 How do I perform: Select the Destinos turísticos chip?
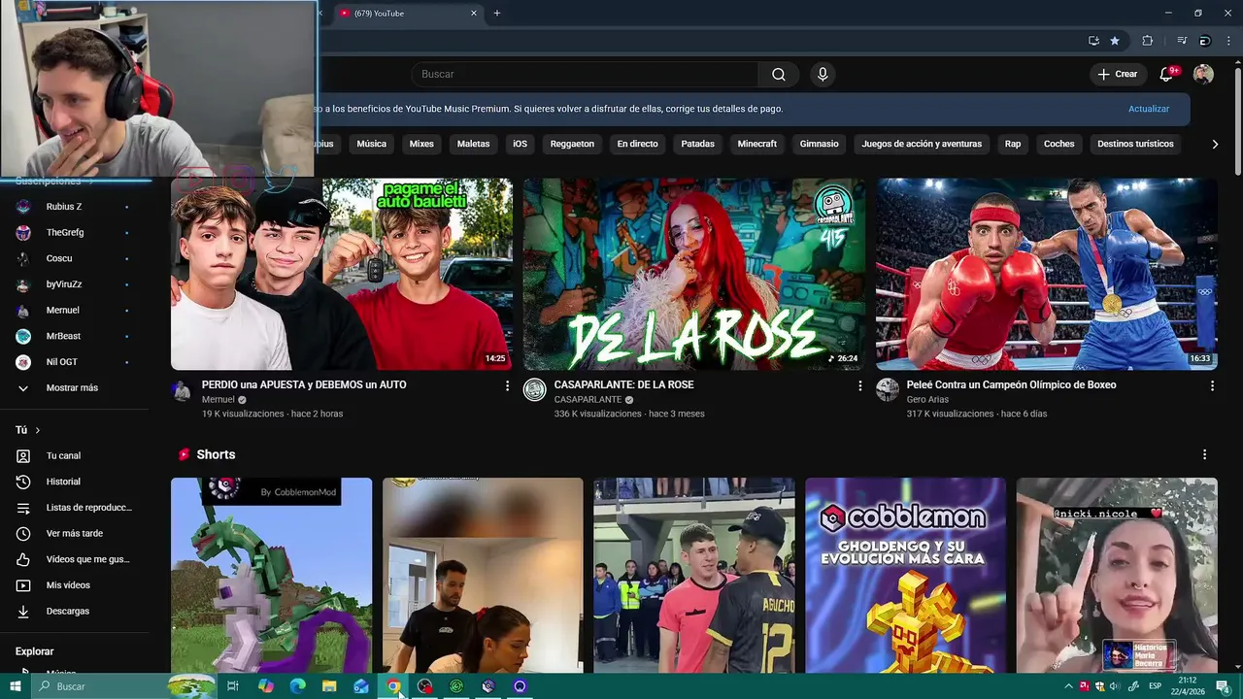[1135, 144]
